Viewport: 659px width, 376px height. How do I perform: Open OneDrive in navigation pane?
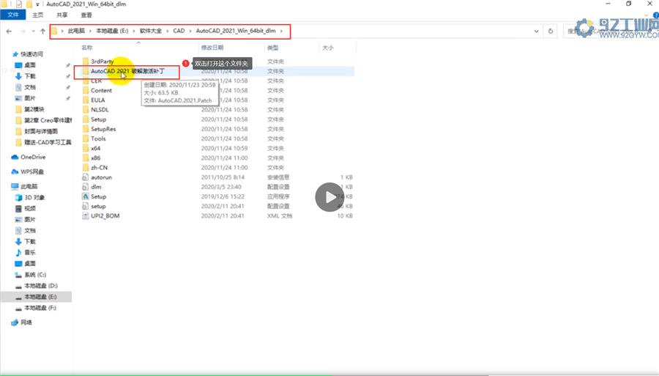coord(33,157)
